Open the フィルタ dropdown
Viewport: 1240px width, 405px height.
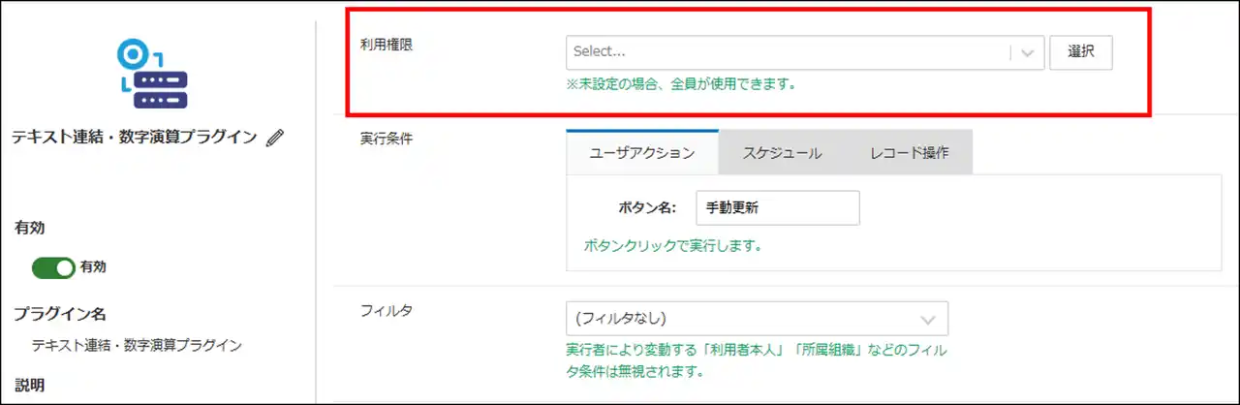(757, 319)
